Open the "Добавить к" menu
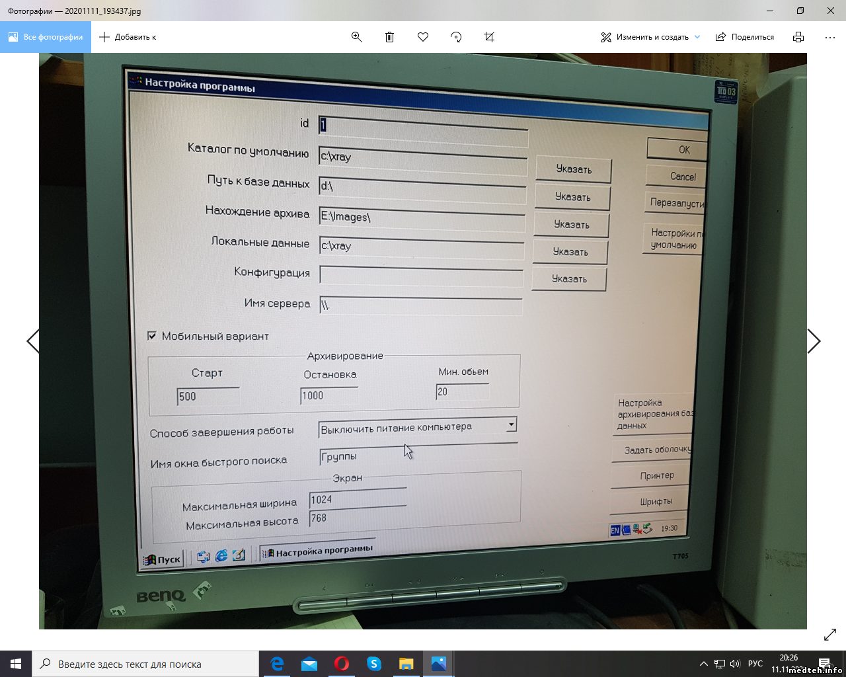This screenshot has height=677, width=846. (x=128, y=37)
